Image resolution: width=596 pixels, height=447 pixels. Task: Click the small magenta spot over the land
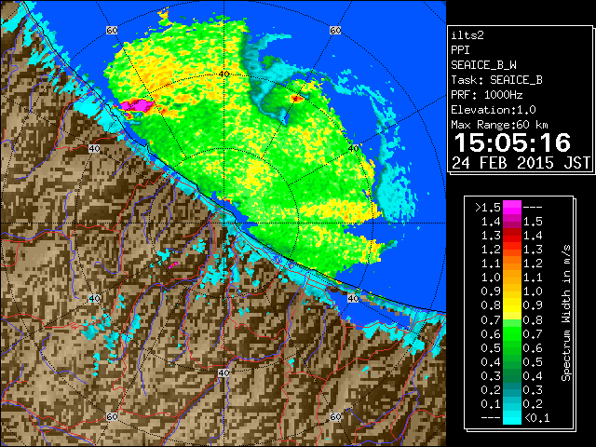pyautogui.click(x=173, y=264)
